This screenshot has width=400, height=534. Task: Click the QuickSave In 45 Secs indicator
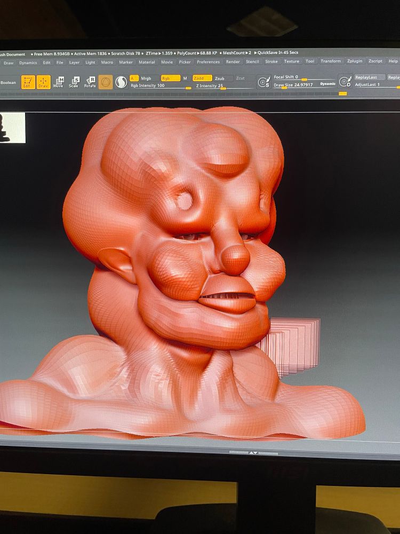tap(276, 53)
